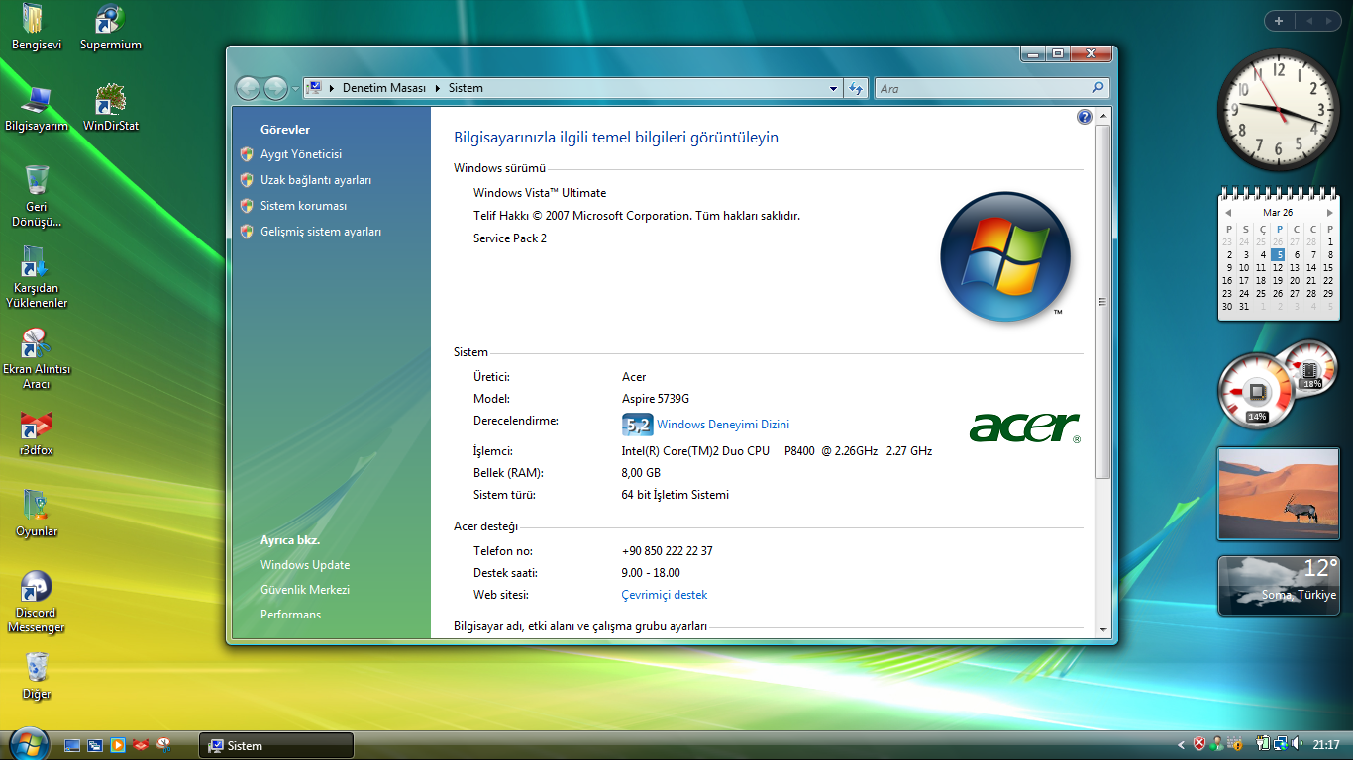Click the firewall warning tray icon
The height and width of the screenshot is (760, 1353).
pos(1235,744)
